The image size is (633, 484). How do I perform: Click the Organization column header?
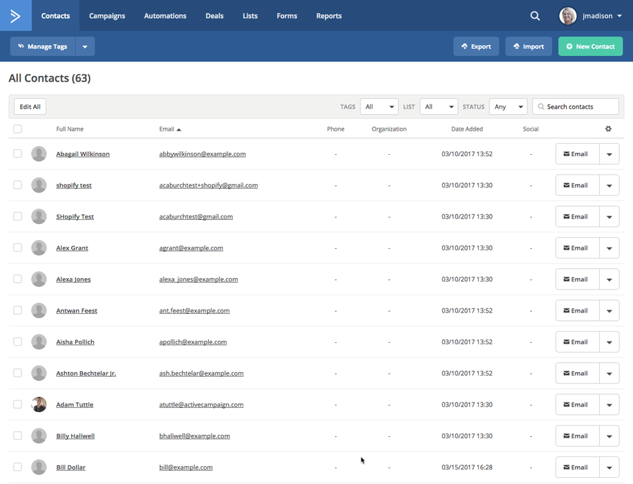(389, 129)
